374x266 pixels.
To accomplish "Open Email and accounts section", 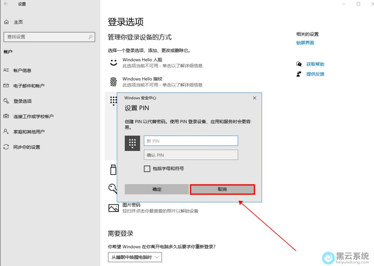I will coord(29,86).
